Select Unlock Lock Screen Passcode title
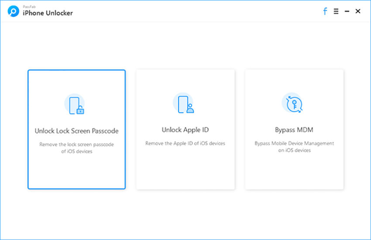The width and height of the screenshot is (371, 240). tap(76, 131)
